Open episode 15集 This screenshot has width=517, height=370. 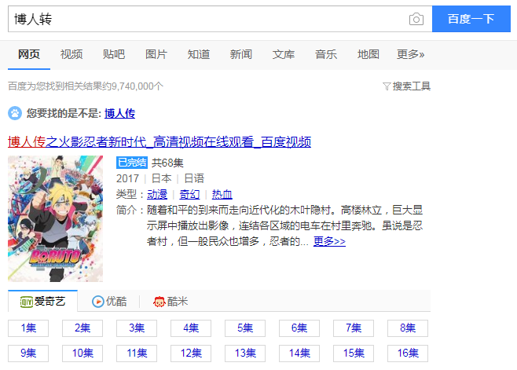354,354
